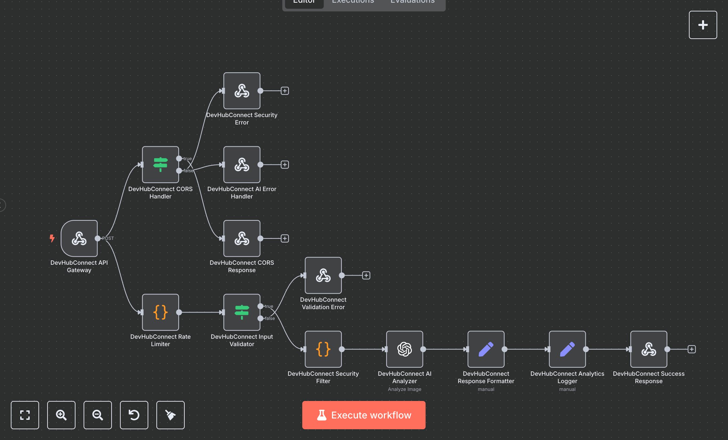Select the DevHubConnect Input Validator node

pyautogui.click(x=242, y=312)
